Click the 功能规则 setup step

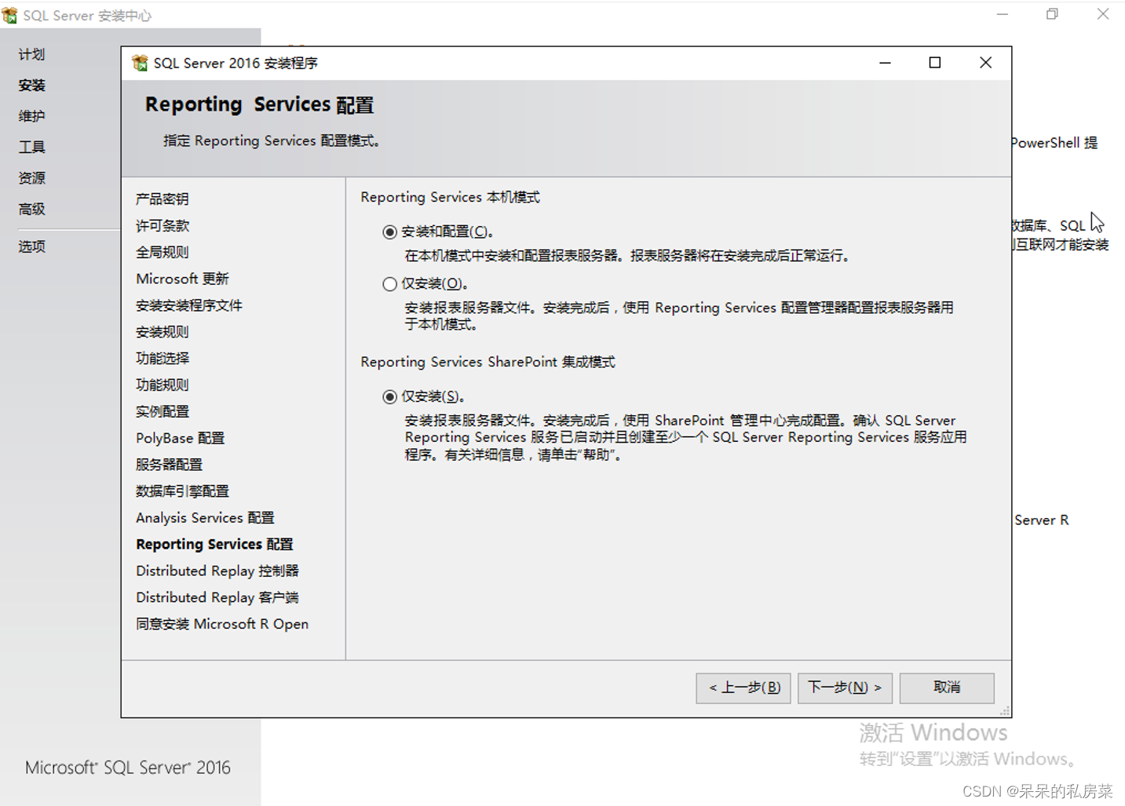pos(163,385)
